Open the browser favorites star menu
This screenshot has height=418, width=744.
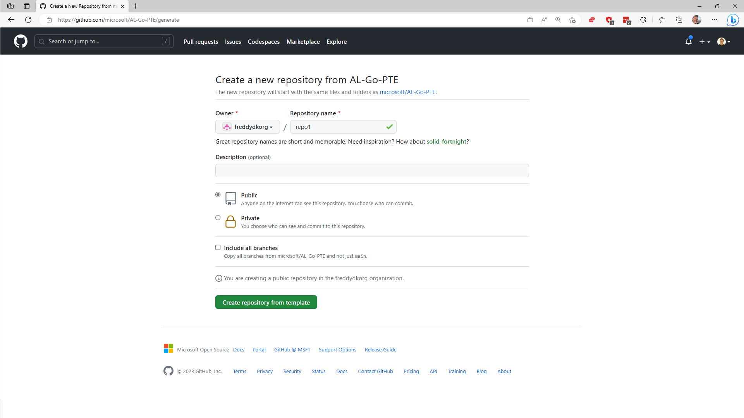coord(662,20)
